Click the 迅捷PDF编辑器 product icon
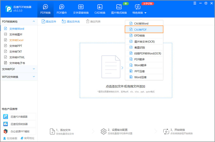This screenshot has height=142, width=215. click(6, 117)
